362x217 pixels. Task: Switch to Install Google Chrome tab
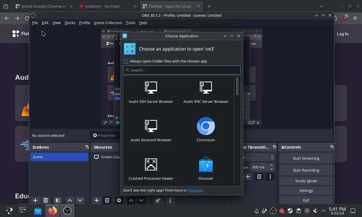point(44,6)
